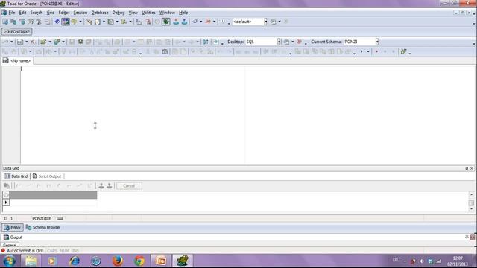Image resolution: width=477 pixels, height=268 pixels.
Task: Click the first icon in the main toolbar
Action: pos(5,22)
